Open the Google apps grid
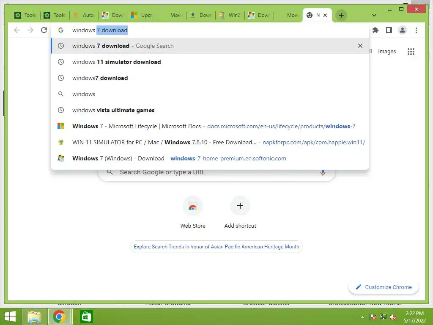This screenshot has width=433, height=325. pyautogui.click(x=411, y=51)
